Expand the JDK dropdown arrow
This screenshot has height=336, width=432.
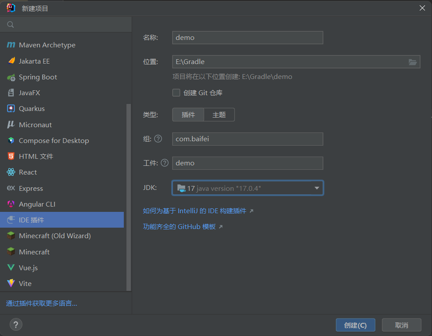[x=317, y=188]
